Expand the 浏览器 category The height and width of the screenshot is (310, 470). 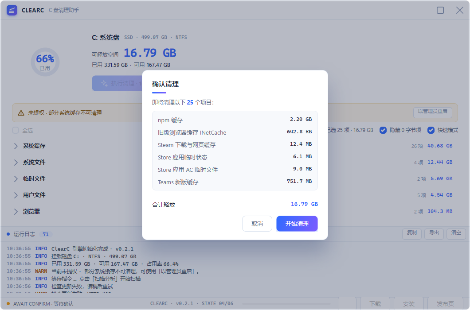(x=16, y=211)
